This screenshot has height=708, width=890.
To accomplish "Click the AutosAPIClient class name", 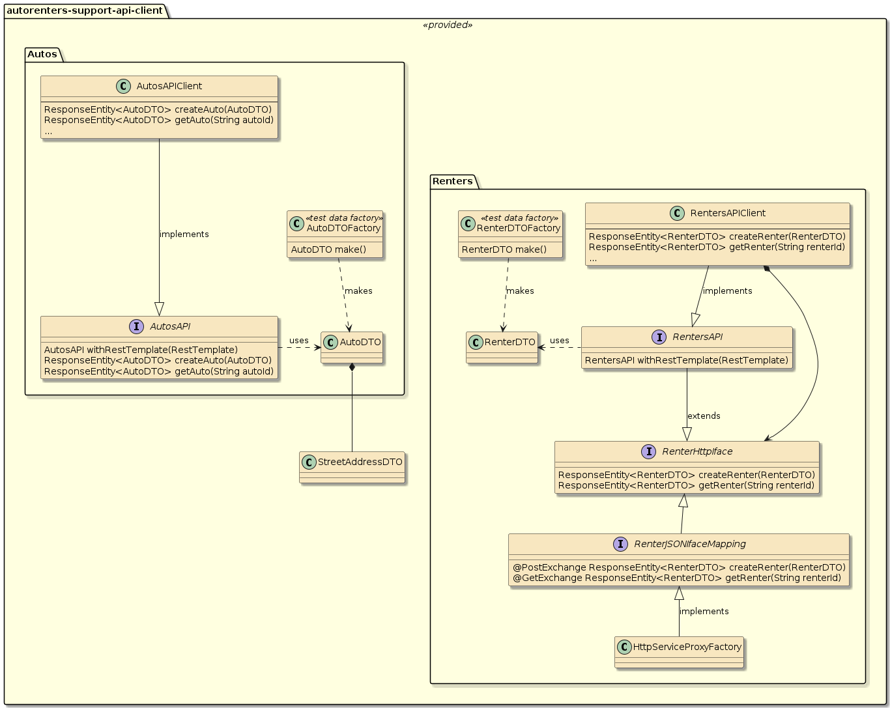I will tap(169, 86).
